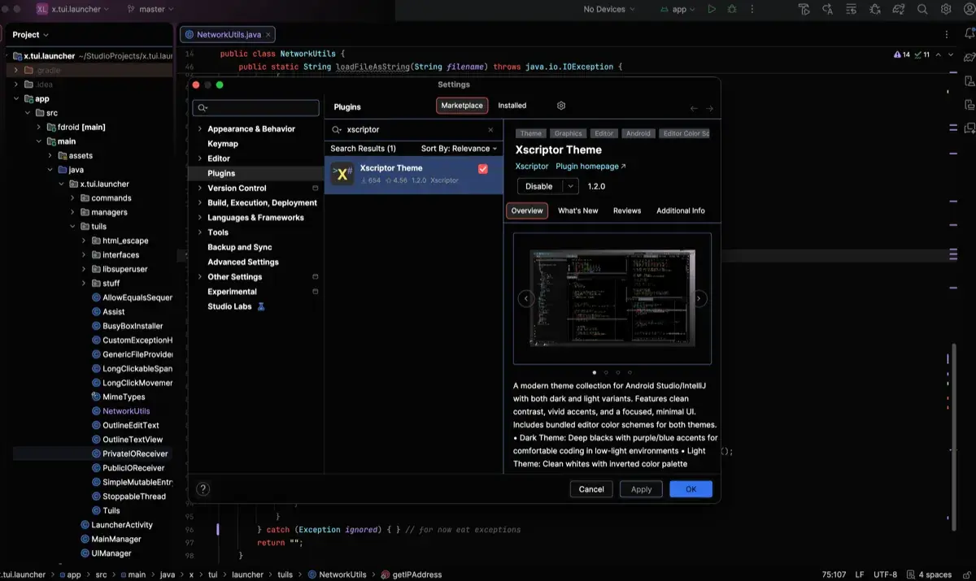The width and height of the screenshot is (976, 581).
Task: Run the app with the green play icon
Action: pos(712,10)
